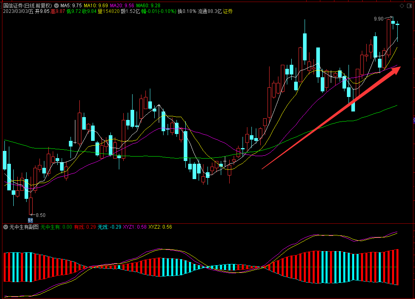Click the change 幅-0.01(-0.10%) value

[158, 11]
